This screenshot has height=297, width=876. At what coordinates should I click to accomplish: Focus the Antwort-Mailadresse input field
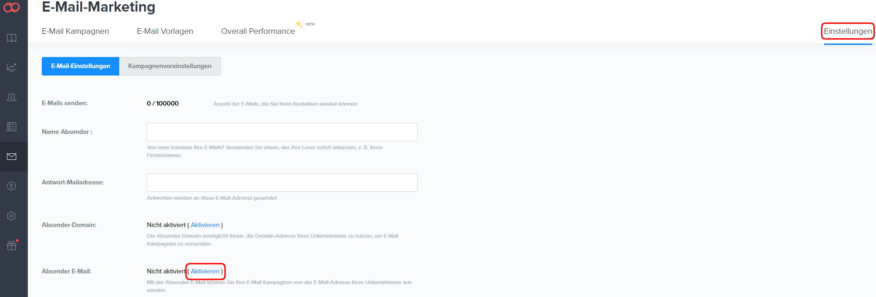(x=282, y=183)
